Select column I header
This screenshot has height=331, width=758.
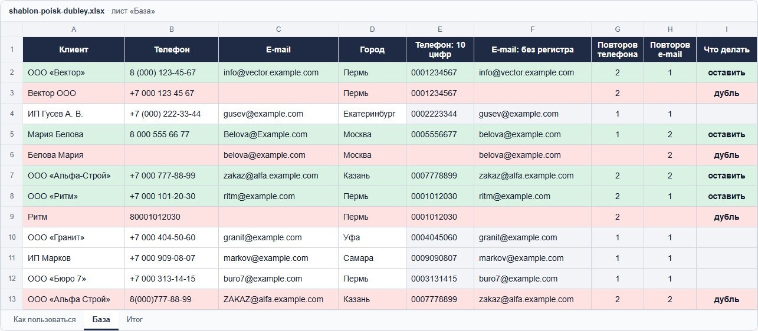pyautogui.click(x=727, y=29)
